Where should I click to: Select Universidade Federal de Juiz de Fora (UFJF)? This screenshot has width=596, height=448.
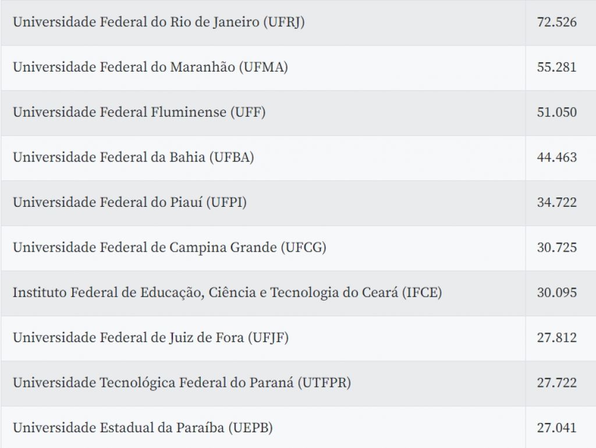click(x=151, y=338)
